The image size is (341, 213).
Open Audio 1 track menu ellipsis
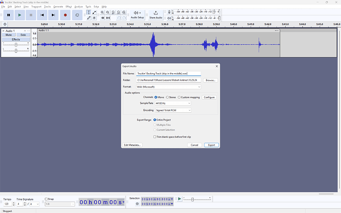point(29,31)
